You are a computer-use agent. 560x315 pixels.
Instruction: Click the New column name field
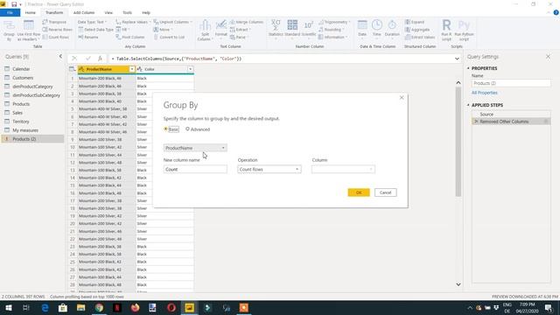[x=195, y=169]
